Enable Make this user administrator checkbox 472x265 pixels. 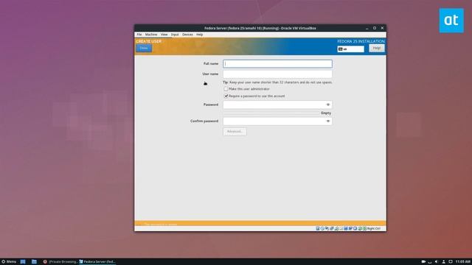(226, 89)
